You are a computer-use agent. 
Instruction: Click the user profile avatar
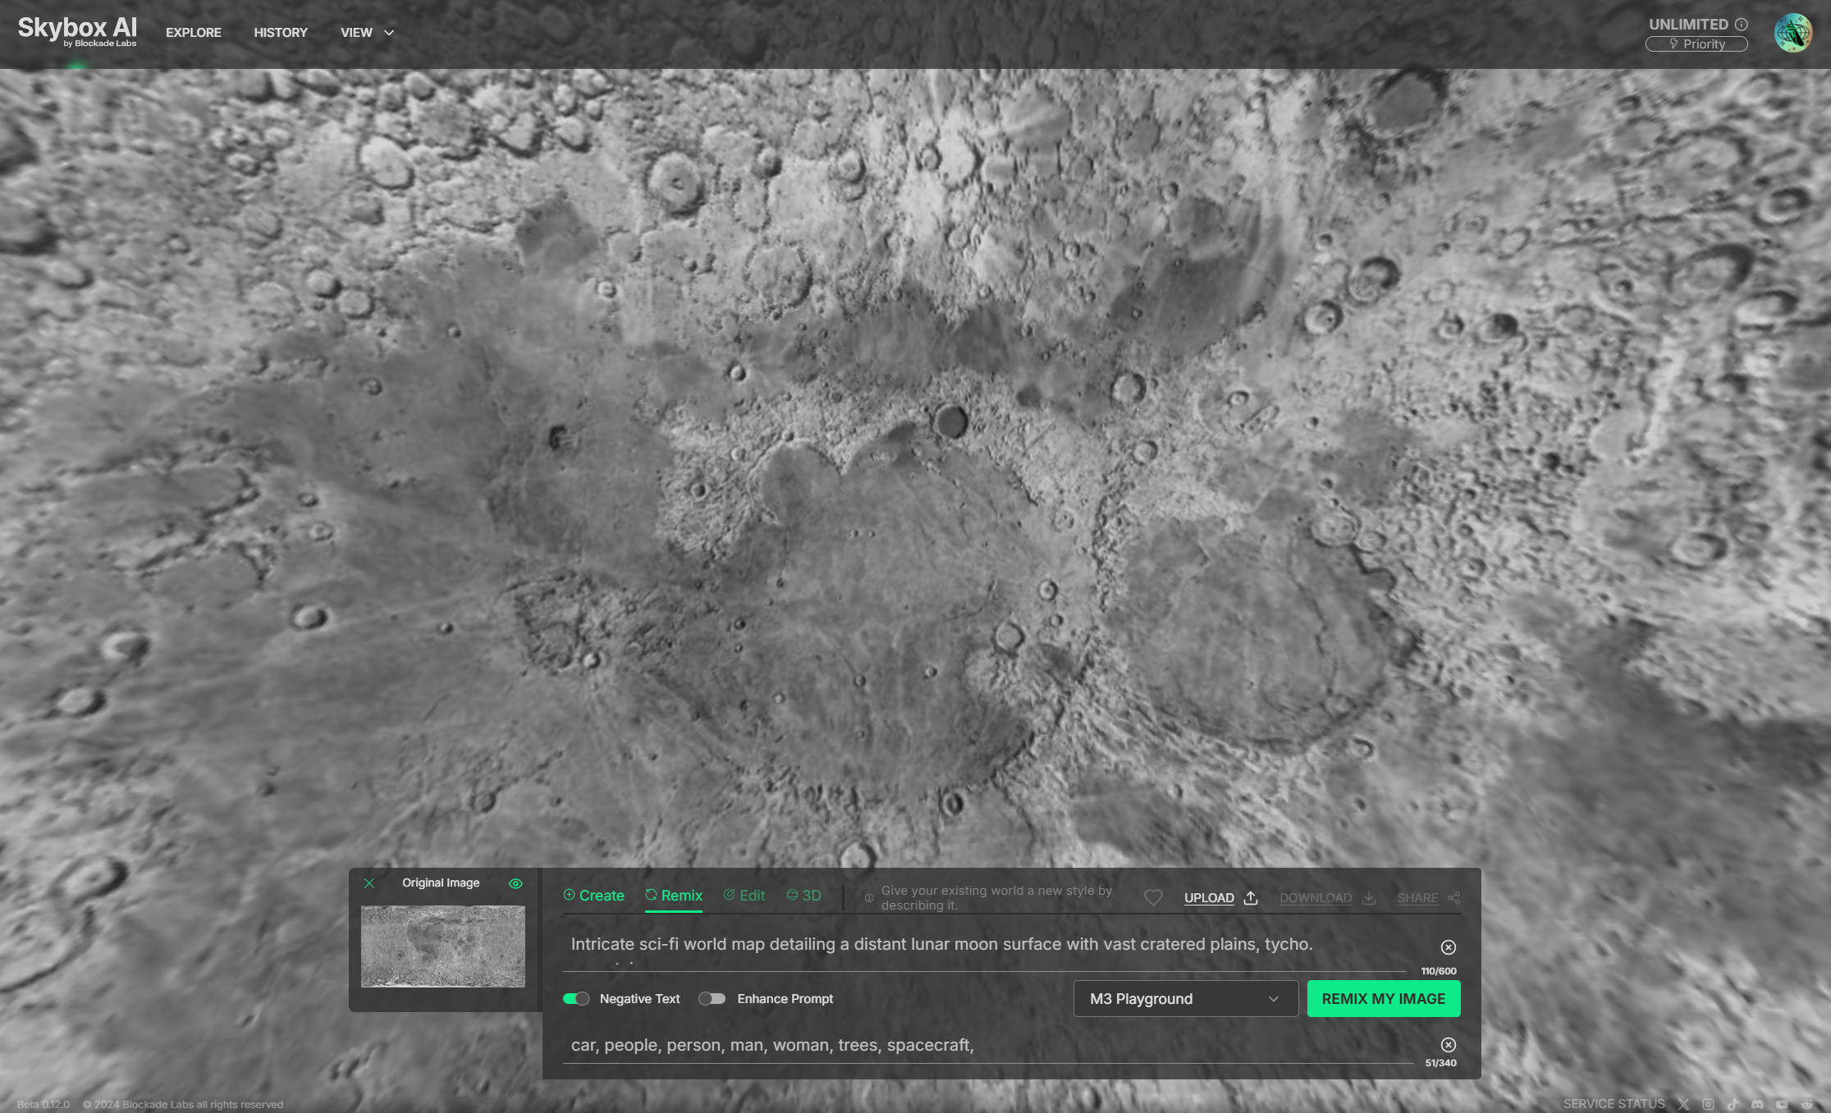pos(1792,33)
